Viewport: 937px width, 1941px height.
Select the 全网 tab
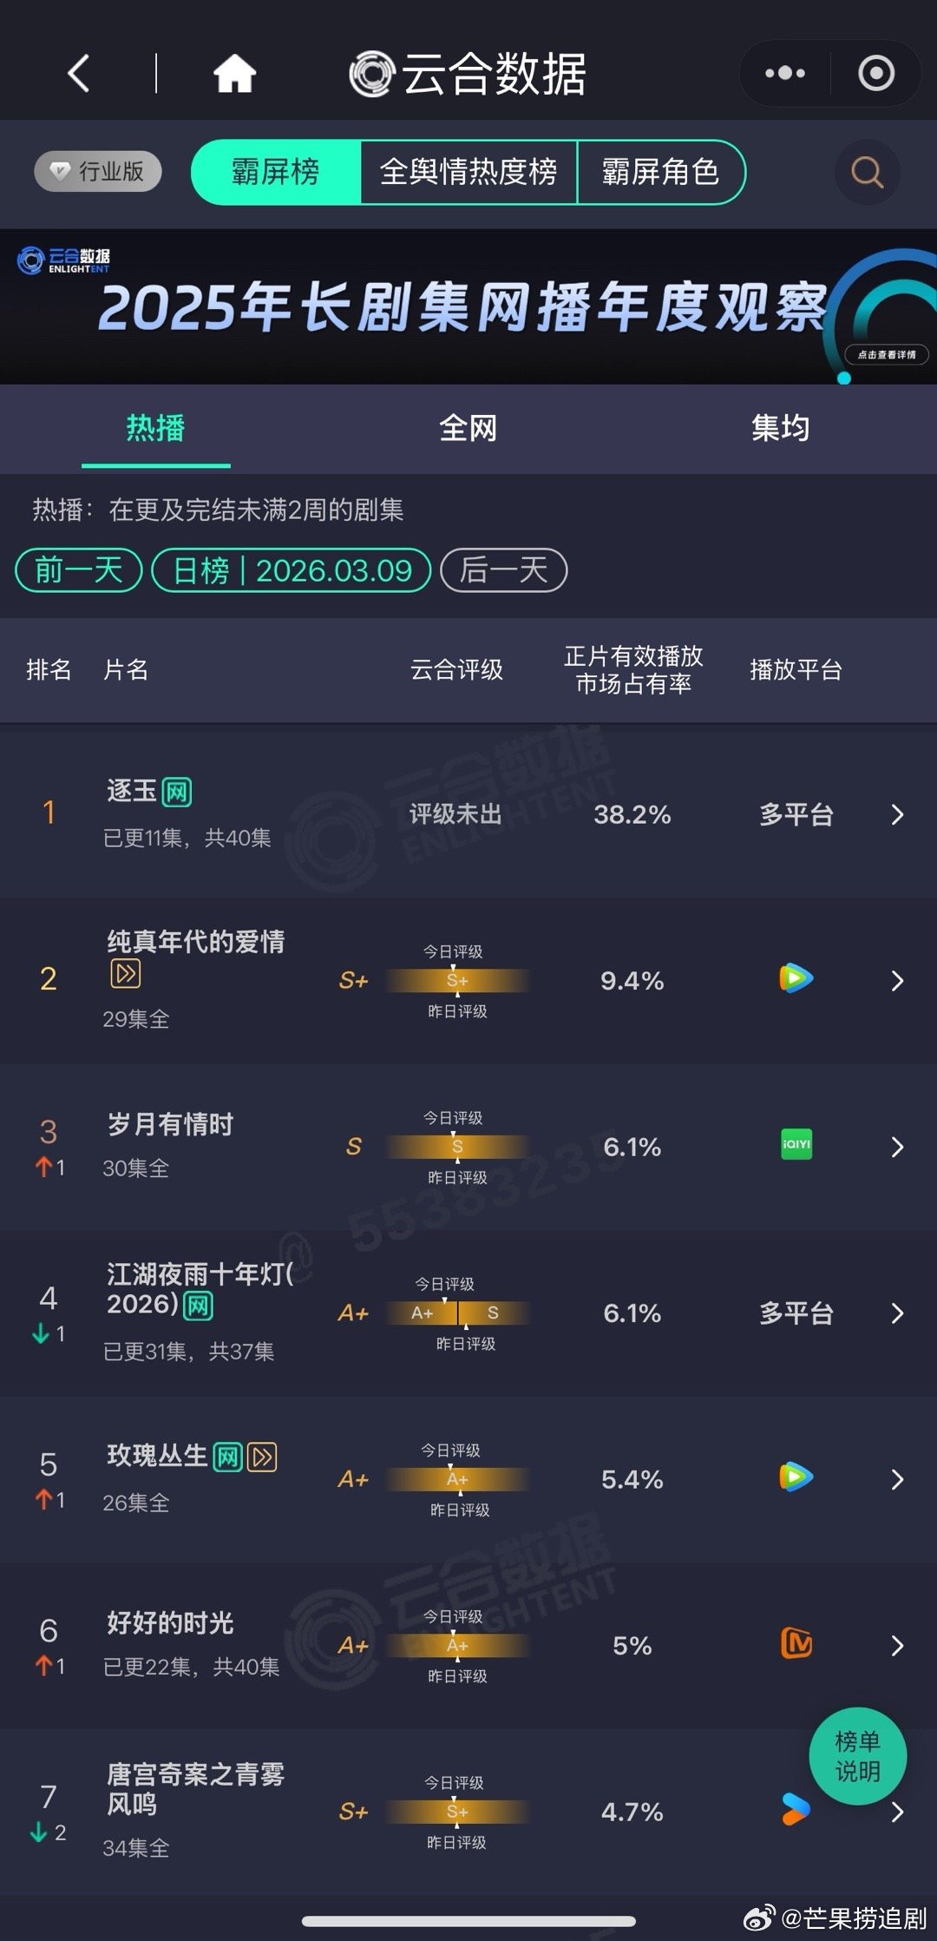pyautogui.click(x=468, y=428)
